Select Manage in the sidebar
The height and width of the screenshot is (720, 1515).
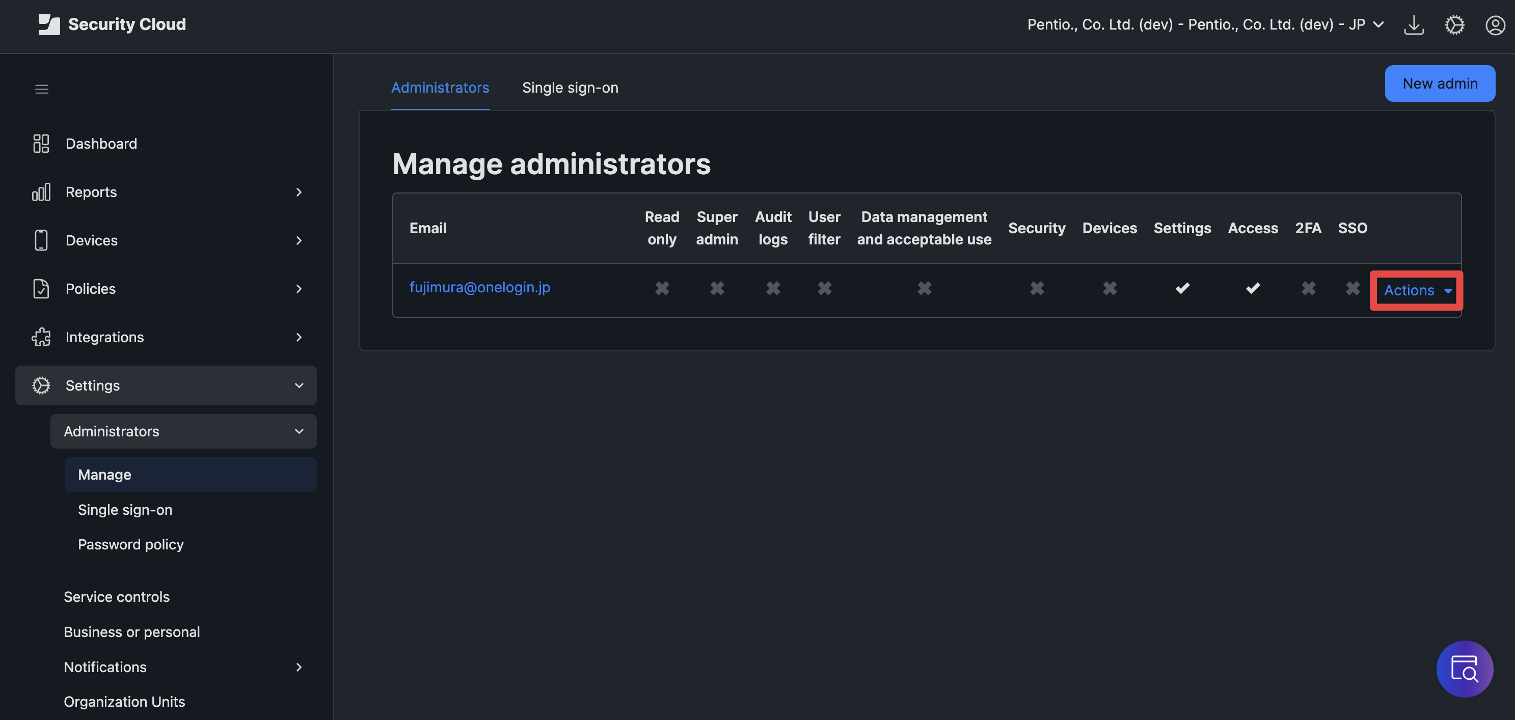[x=191, y=475]
